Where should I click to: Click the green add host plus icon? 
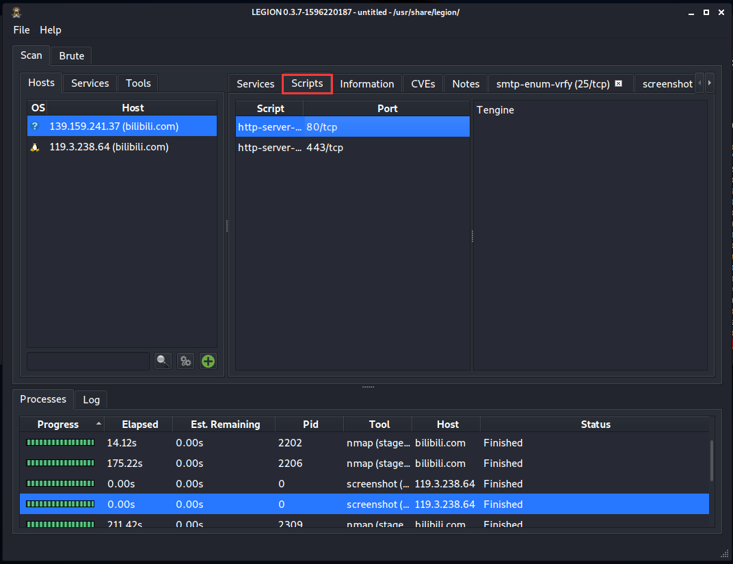208,361
